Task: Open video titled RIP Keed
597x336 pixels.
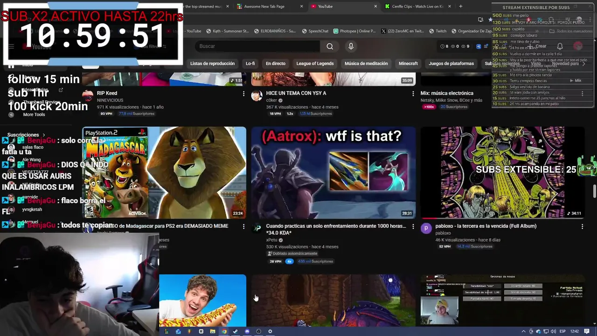Action: [107, 93]
